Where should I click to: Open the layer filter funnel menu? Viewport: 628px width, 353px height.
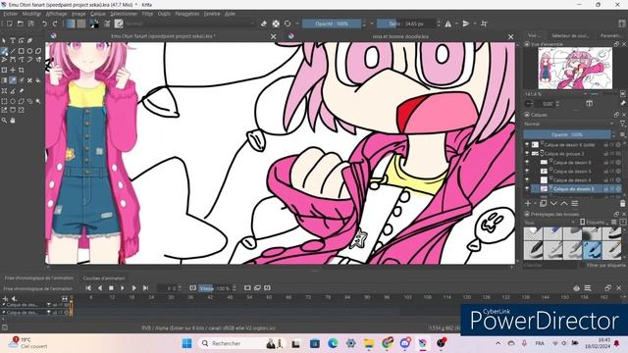tap(623, 125)
